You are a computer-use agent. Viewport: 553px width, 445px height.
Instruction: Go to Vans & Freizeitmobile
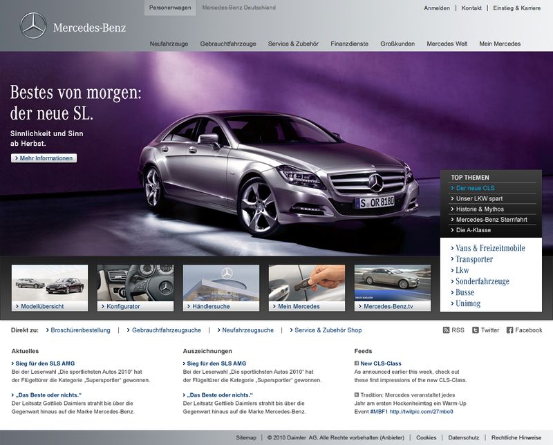pos(488,248)
